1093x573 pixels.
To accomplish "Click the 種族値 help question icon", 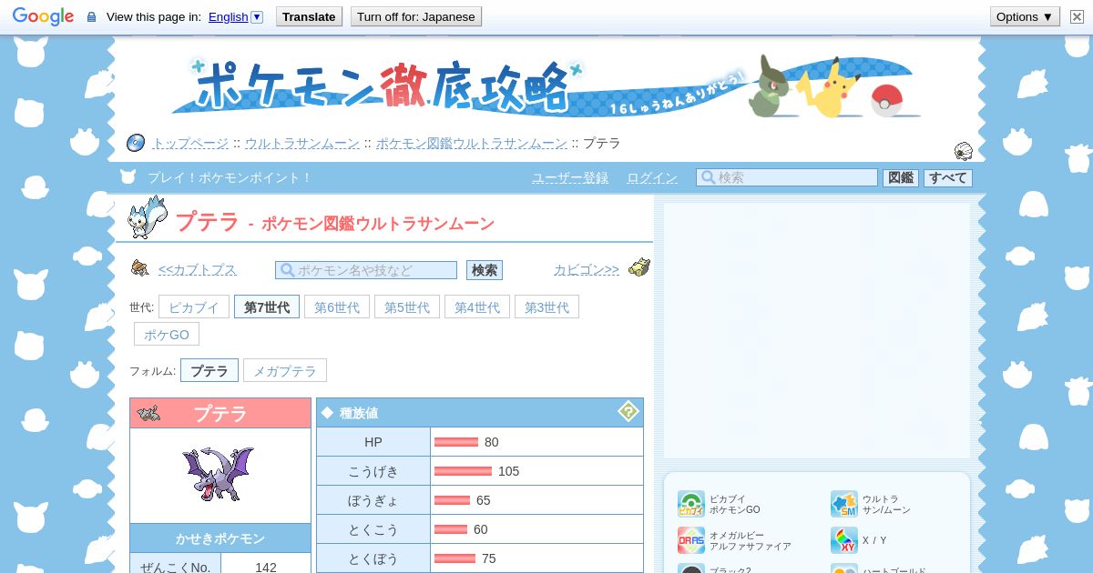I will (628, 412).
